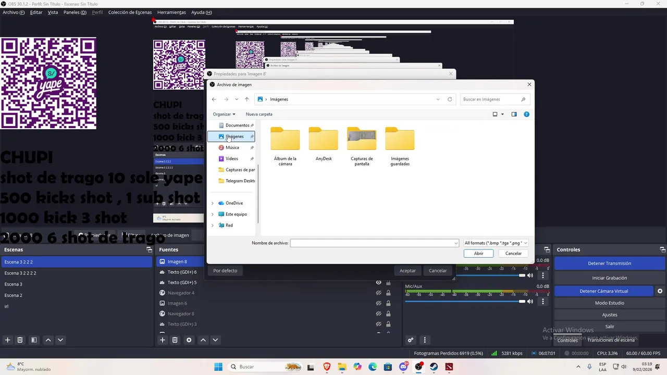The image size is (667, 375).
Task: Open Steam from the taskbar
Action: (434, 367)
